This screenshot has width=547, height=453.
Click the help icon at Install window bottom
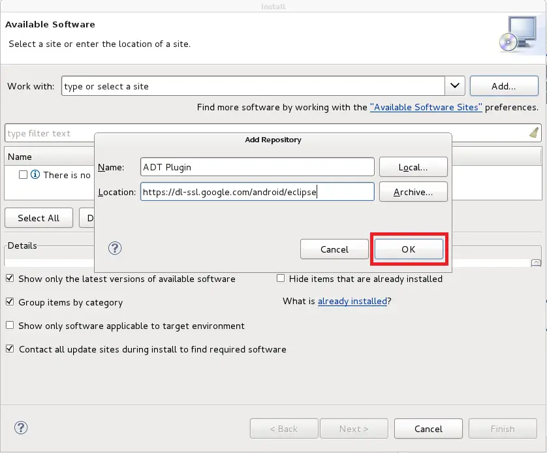(x=21, y=428)
